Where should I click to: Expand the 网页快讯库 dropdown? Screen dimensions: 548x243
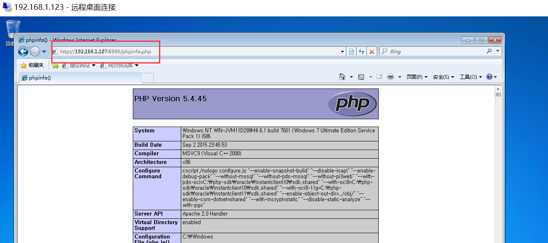point(136,65)
